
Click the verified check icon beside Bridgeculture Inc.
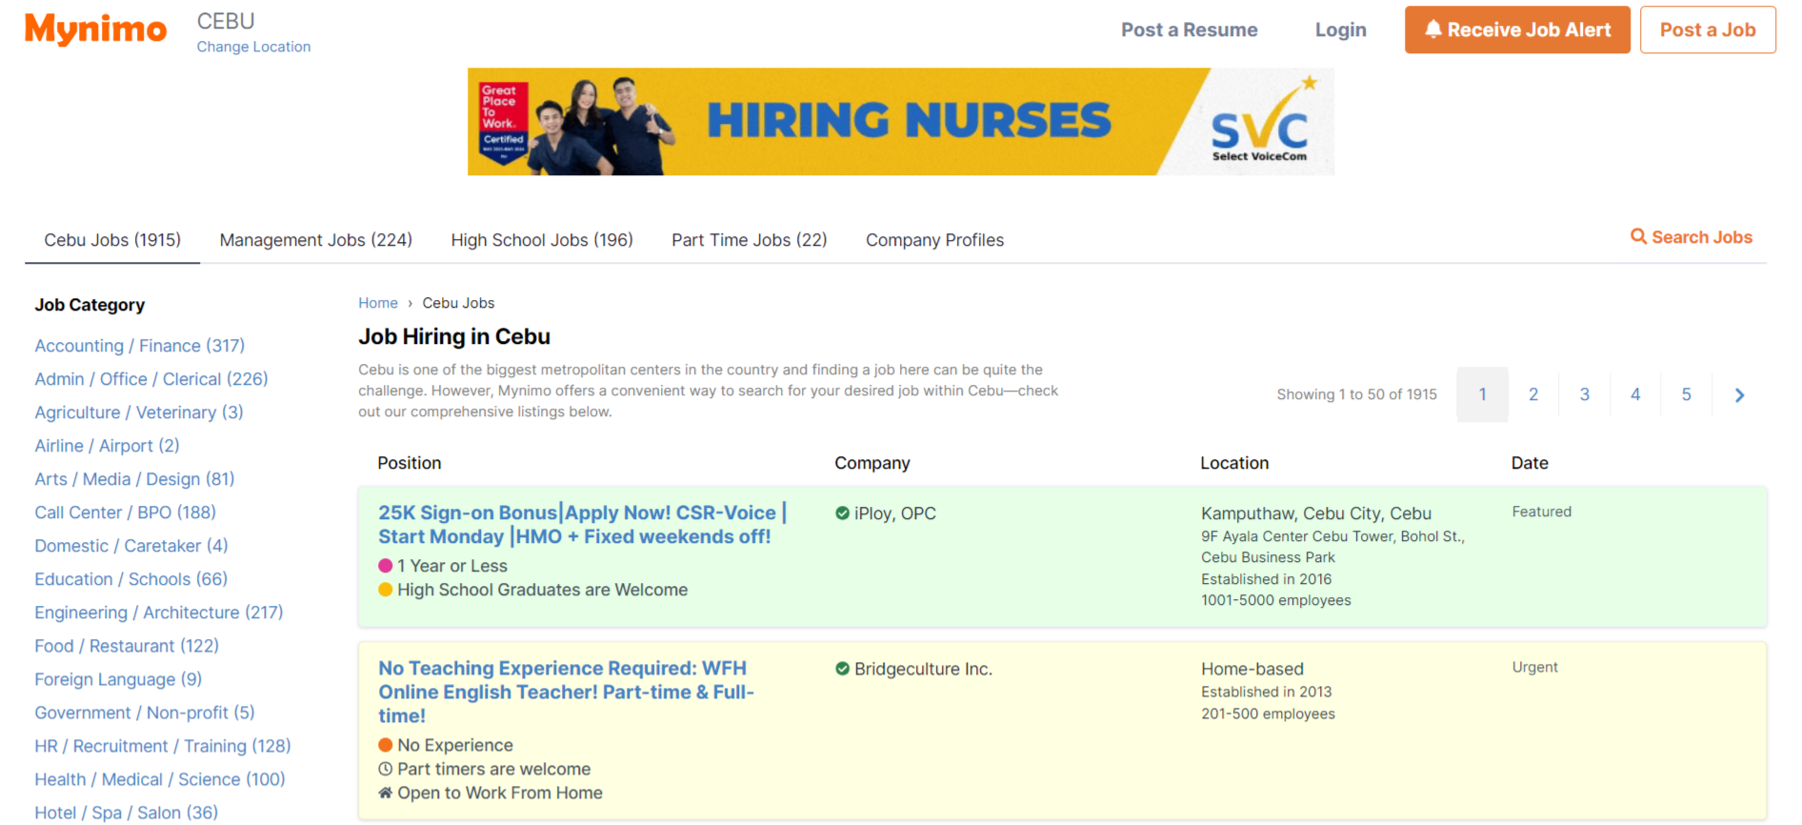[842, 669]
